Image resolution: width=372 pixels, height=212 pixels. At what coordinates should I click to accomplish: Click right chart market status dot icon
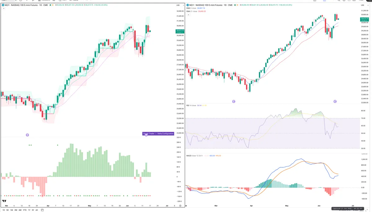[x=235, y=5]
